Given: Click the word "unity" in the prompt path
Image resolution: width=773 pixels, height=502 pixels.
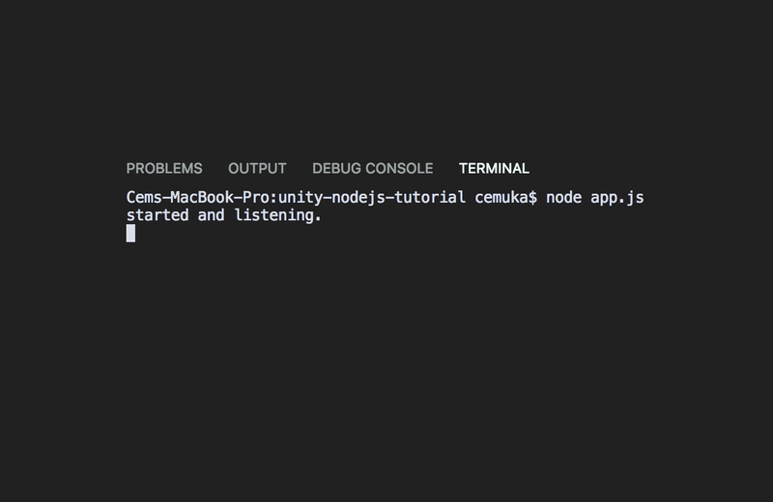Looking at the screenshot, I should coord(301,198).
